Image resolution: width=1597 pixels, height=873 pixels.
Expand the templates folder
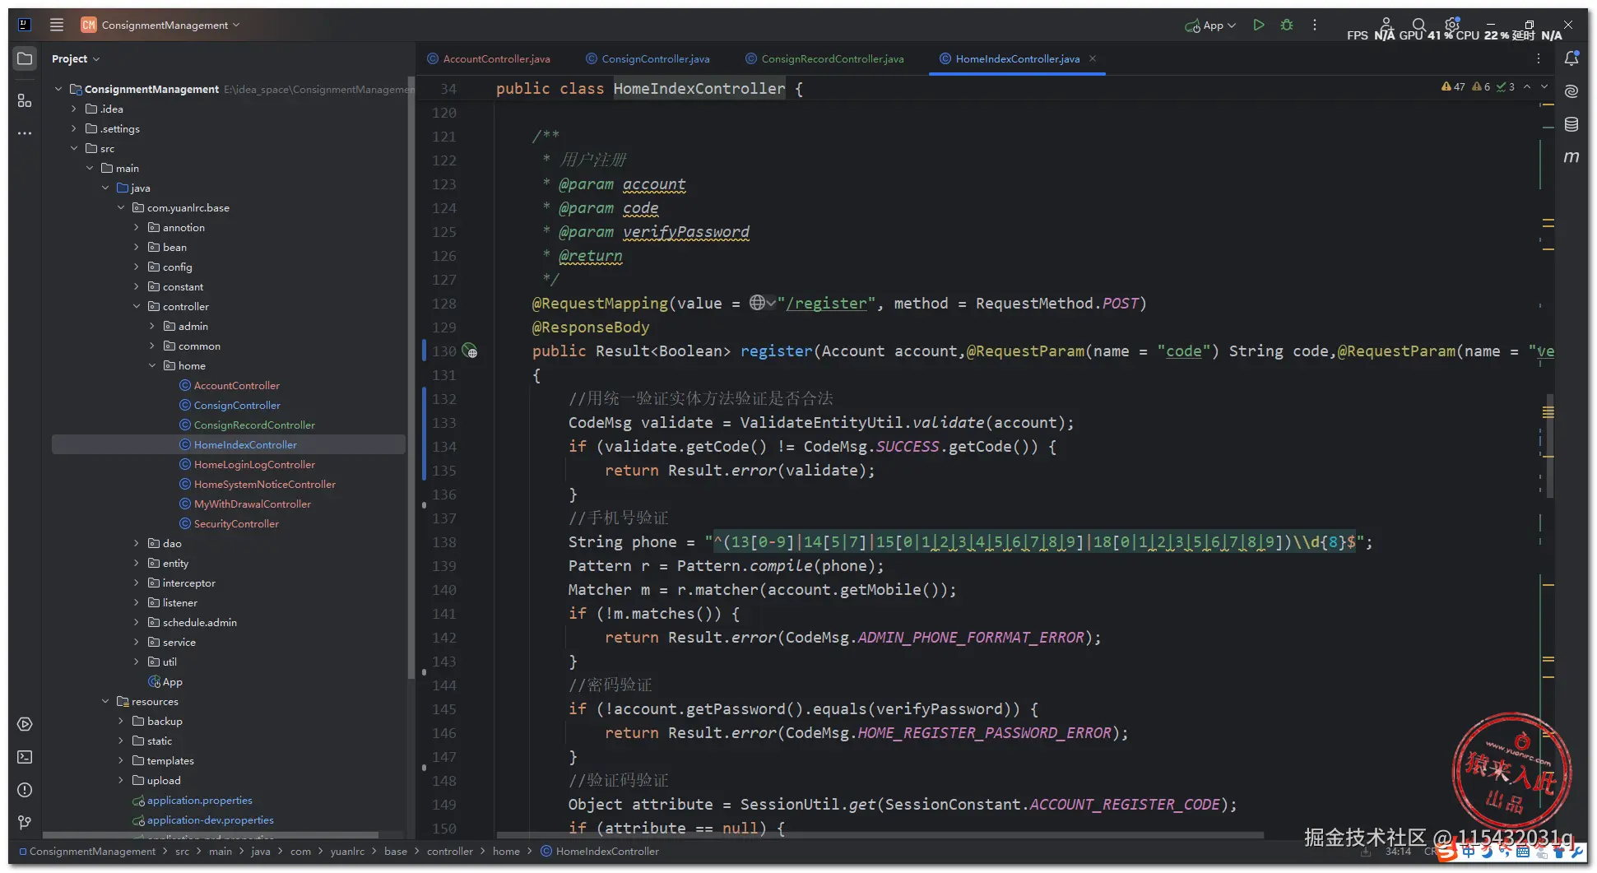point(121,760)
